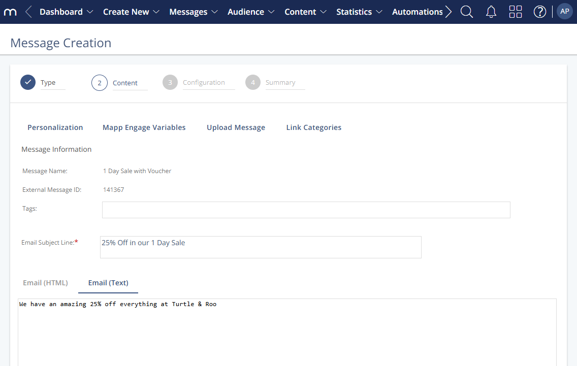This screenshot has width=577, height=366.
Task: Open the AP user profile avatar
Action: point(564,11)
